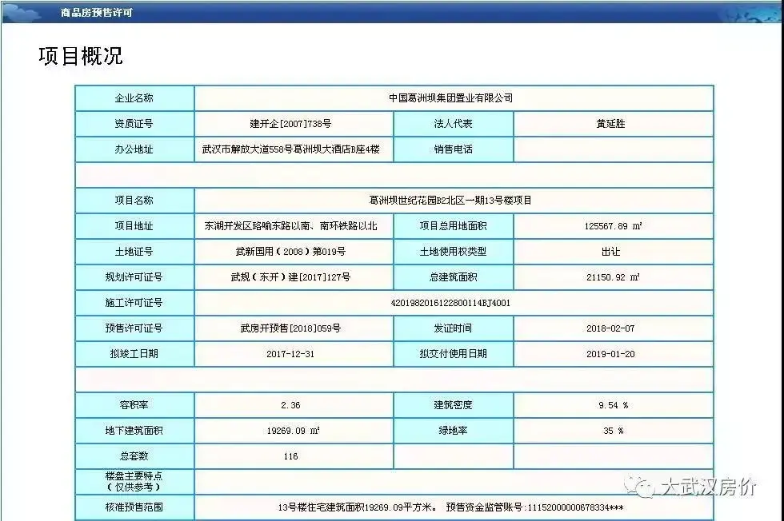Select project name 葛洲坝世纪花园B2北区一期13号楼项目
The image size is (784, 521).
[x=450, y=201]
